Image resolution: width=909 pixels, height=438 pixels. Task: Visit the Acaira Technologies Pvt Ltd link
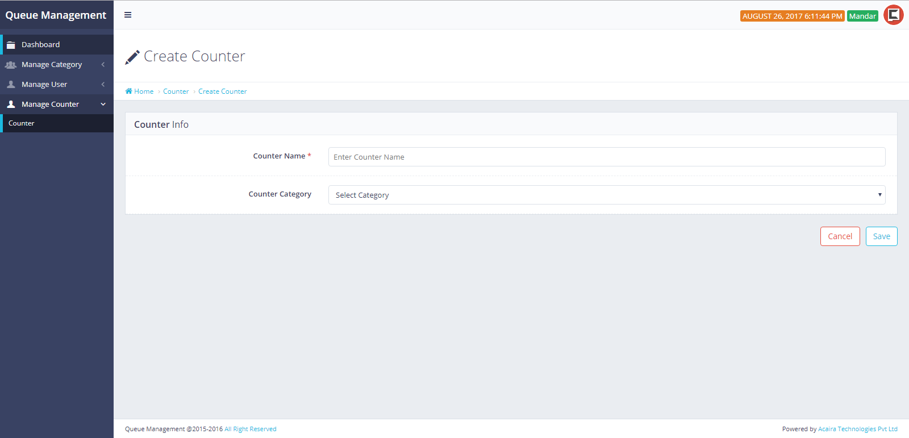pos(857,429)
